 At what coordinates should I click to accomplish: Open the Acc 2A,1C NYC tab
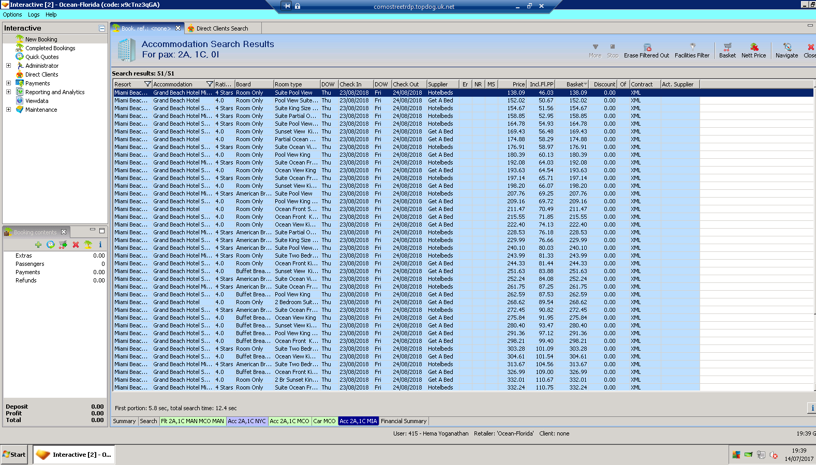(247, 421)
